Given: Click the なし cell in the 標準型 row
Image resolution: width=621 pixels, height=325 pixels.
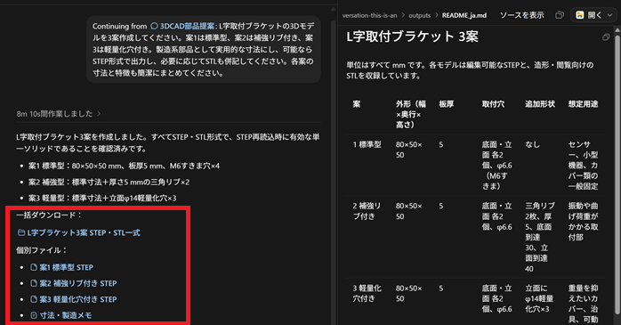Looking at the screenshot, I should [x=532, y=144].
